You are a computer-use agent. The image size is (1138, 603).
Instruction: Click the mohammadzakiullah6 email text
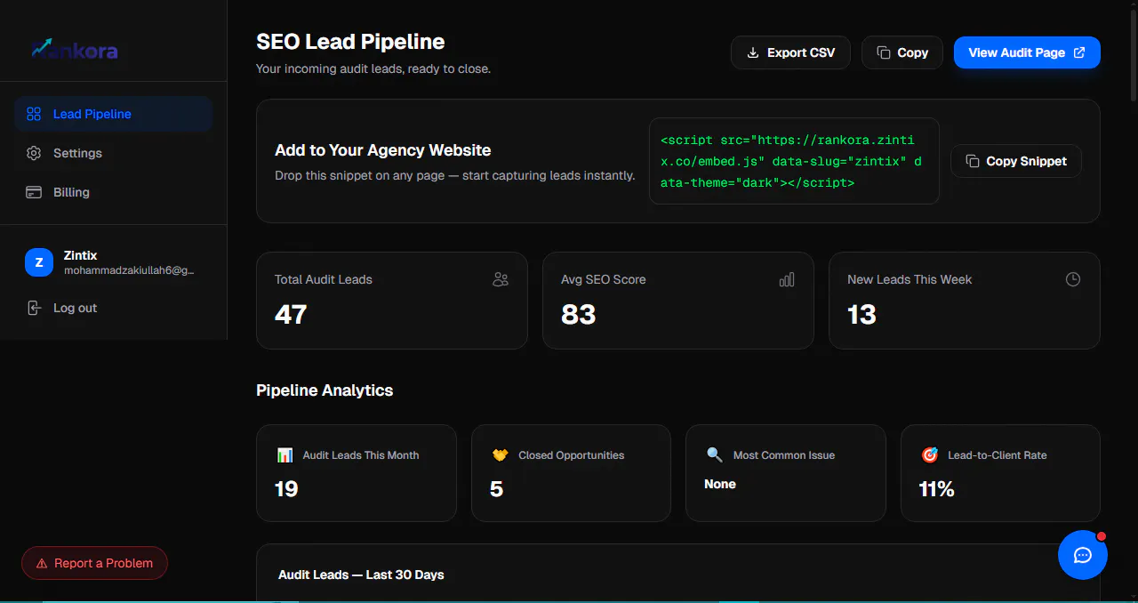tap(129, 270)
